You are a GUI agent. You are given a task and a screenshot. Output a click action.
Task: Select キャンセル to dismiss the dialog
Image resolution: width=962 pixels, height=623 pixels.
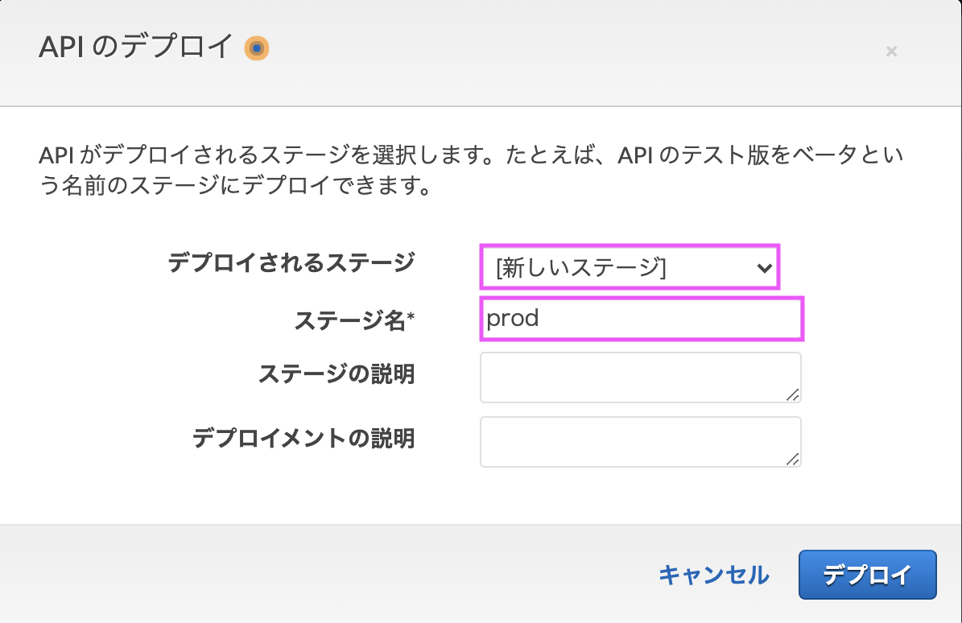[x=713, y=575]
